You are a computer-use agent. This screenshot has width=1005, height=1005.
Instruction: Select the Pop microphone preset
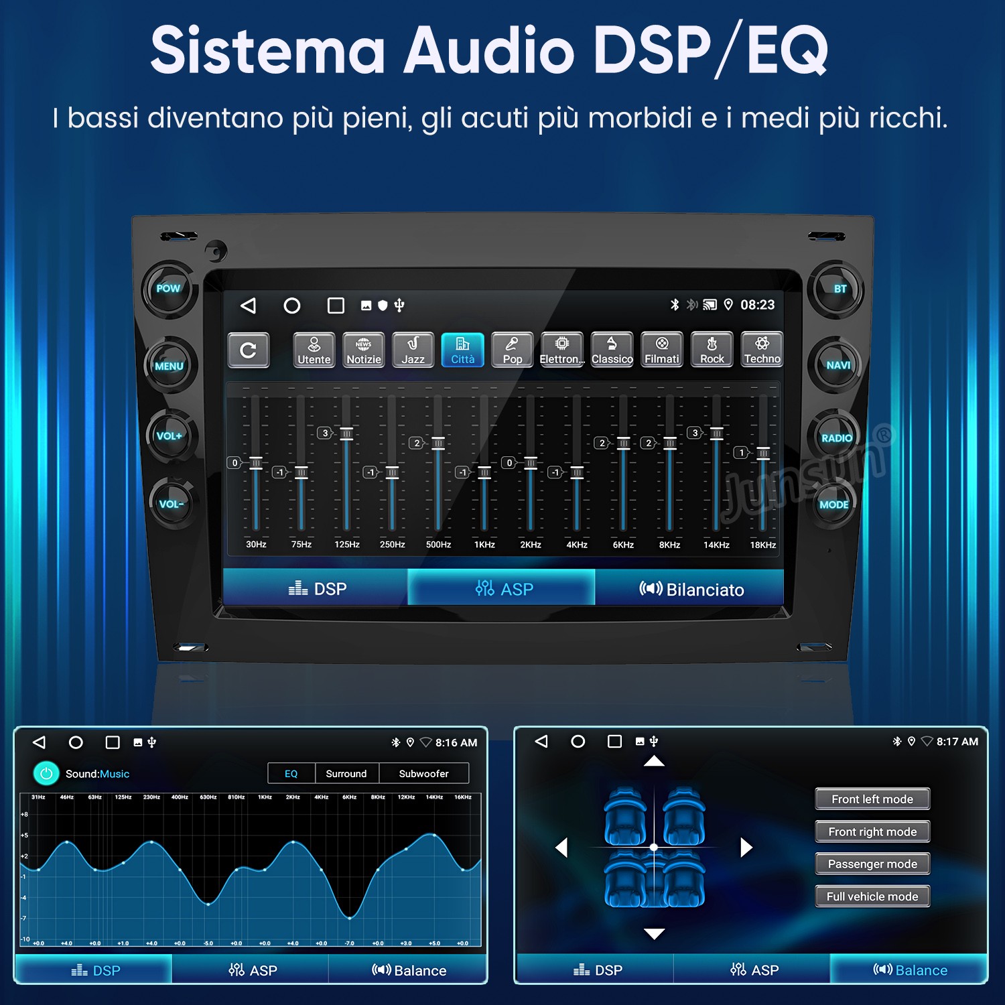pyautogui.click(x=513, y=350)
